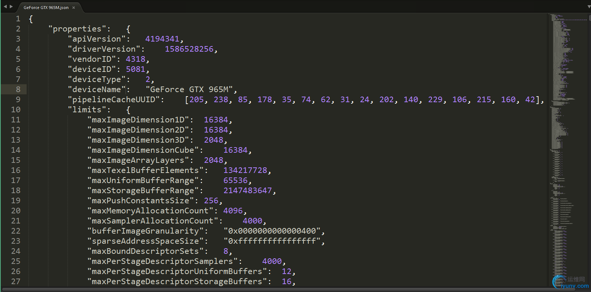Image resolution: width=591 pixels, height=292 pixels.
Task: Click the value 4096
Action: click(x=233, y=211)
